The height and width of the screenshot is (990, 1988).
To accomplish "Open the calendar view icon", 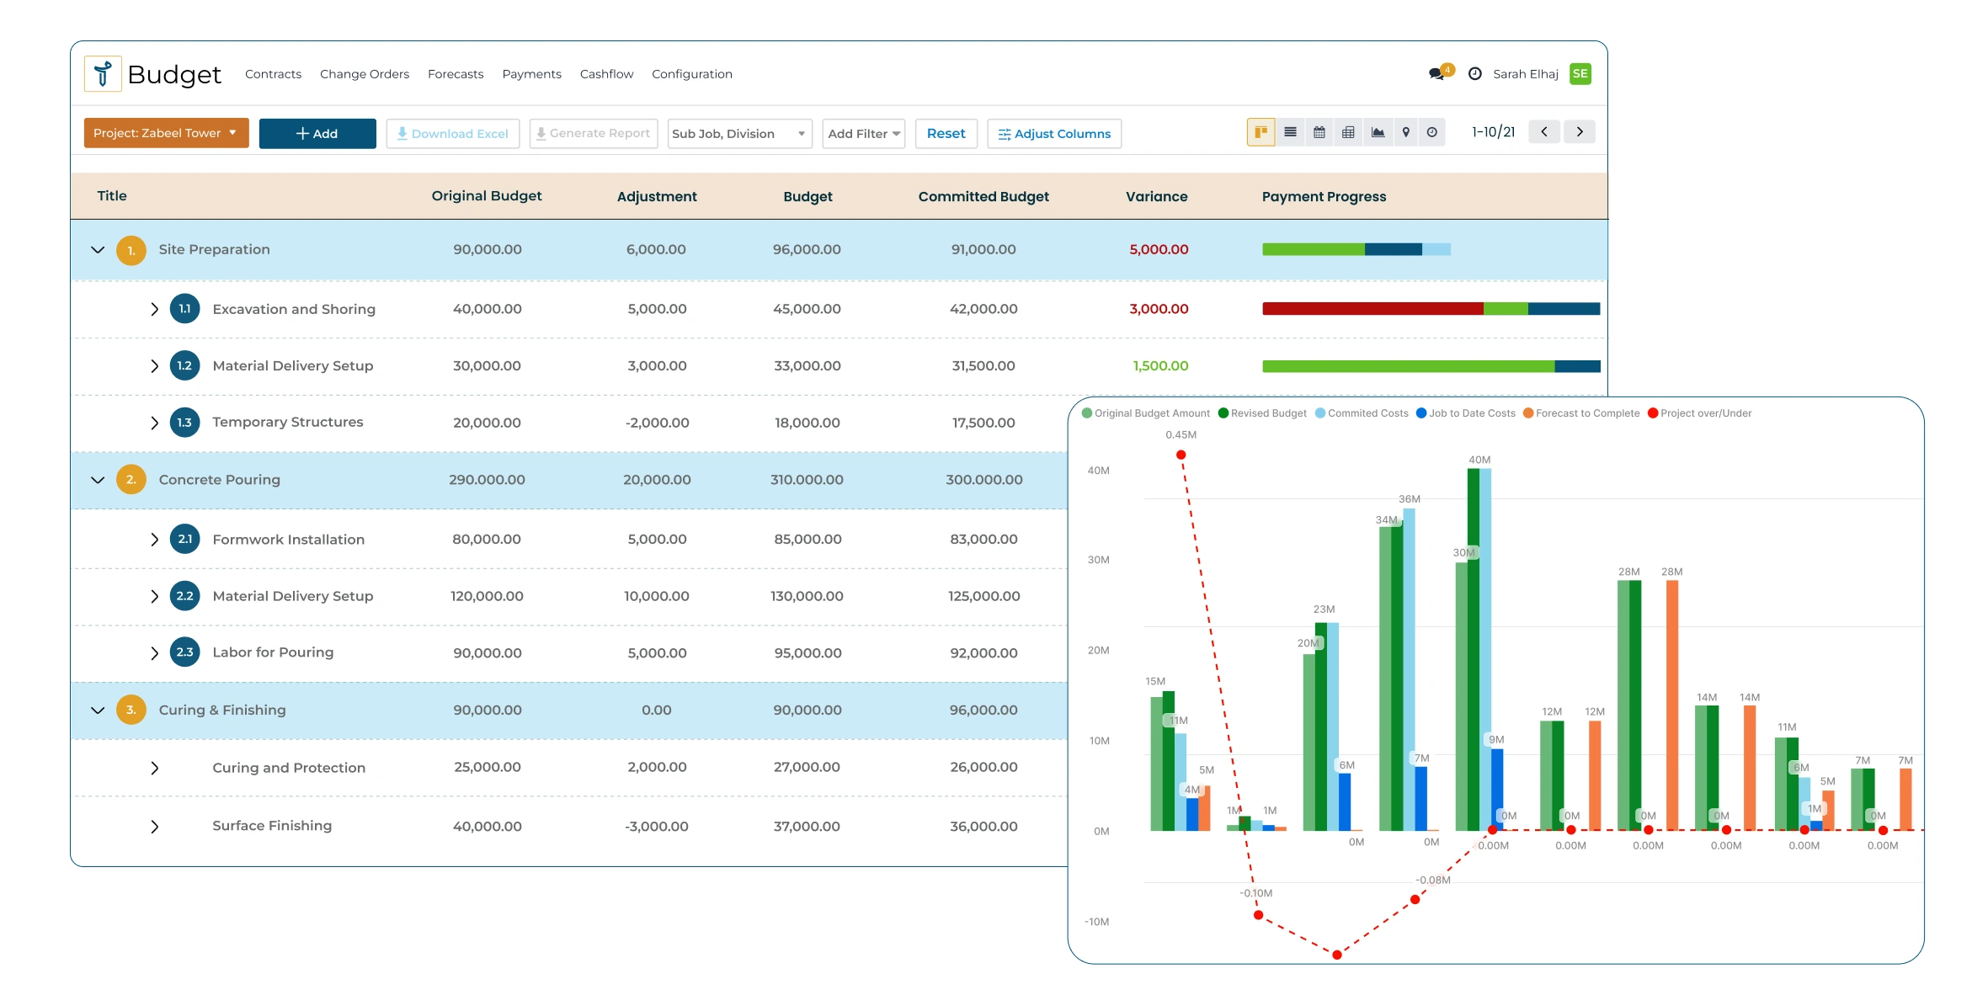I will (x=1319, y=132).
